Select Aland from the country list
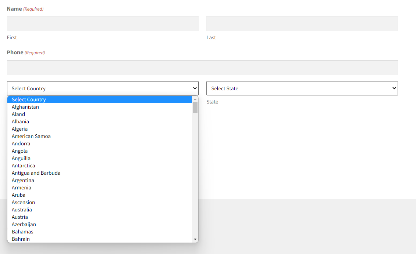 click(x=99, y=114)
